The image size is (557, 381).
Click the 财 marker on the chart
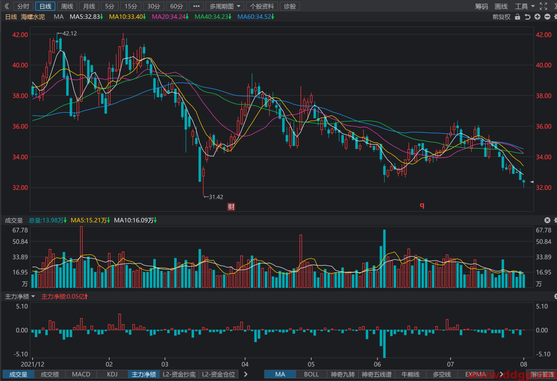231,207
